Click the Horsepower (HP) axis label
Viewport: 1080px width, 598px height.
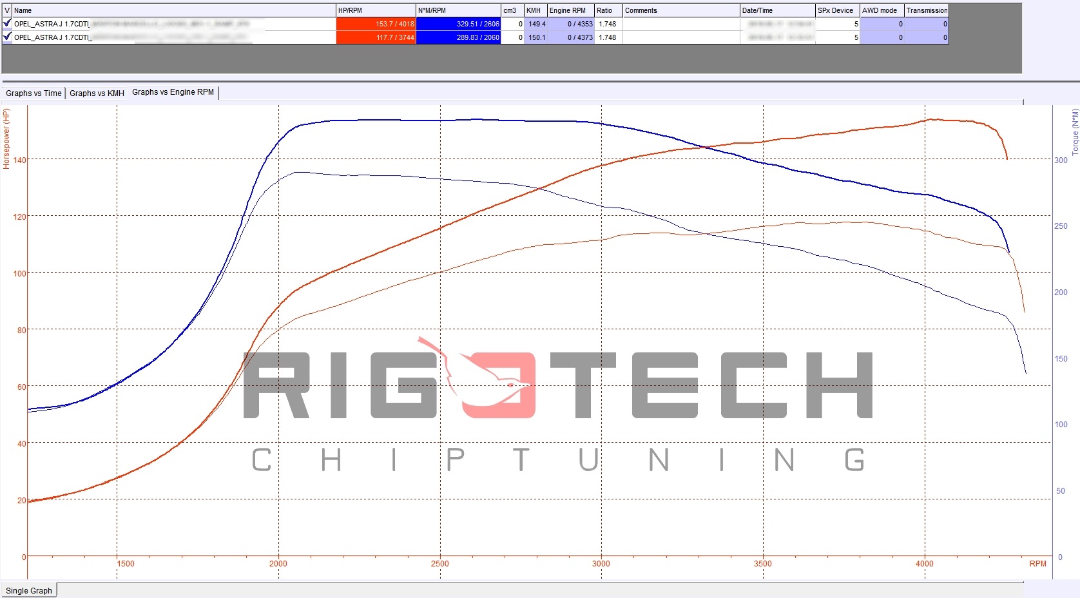6,139
